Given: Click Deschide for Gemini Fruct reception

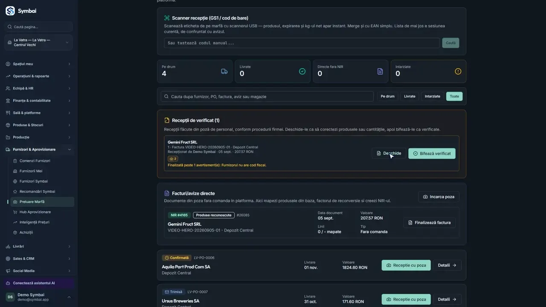Looking at the screenshot, I should click(x=389, y=153).
